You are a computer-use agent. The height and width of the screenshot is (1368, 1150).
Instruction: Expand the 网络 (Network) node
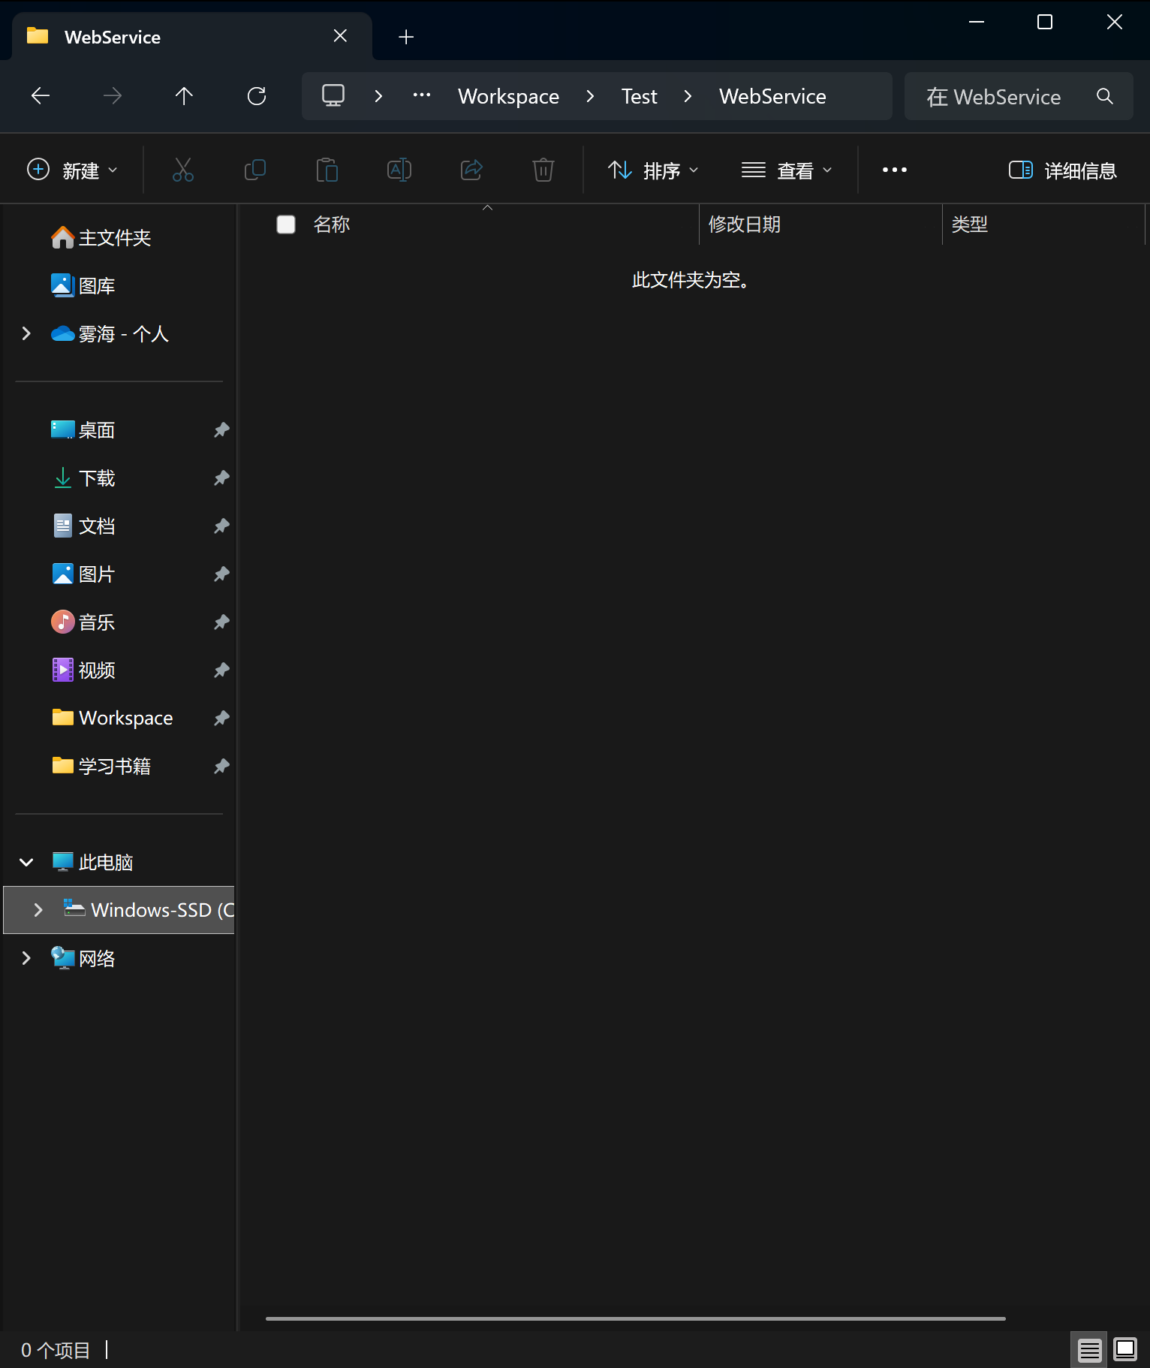pos(26,958)
